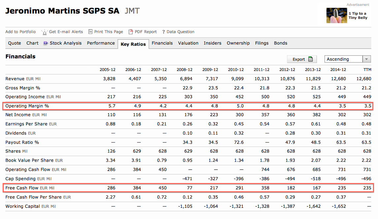Switch to the Valuation tab

pos(188,43)
